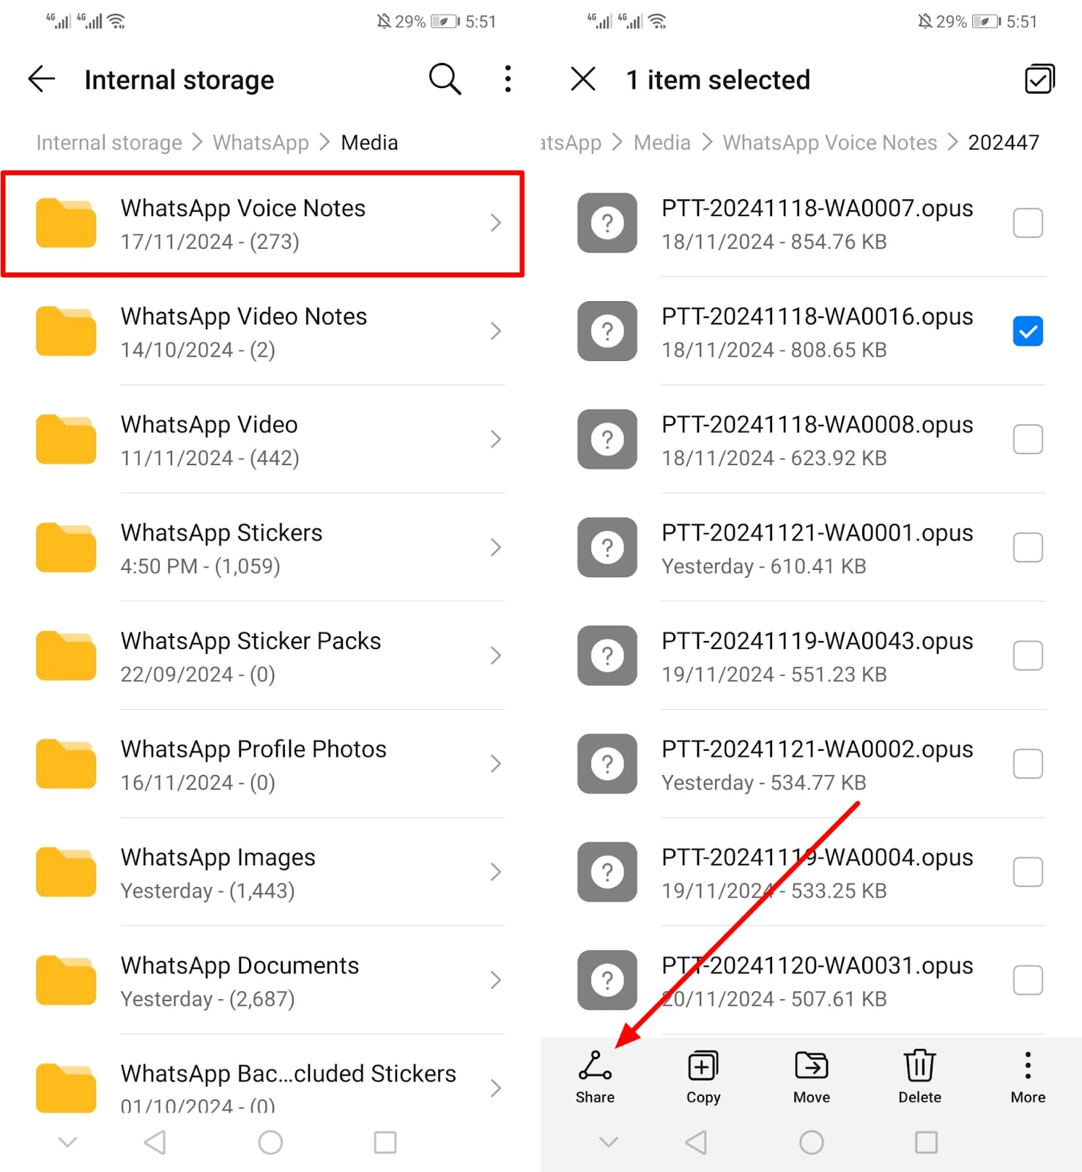
Task: Select the 202447 breadcrumb
Action: click(1004, 143)
